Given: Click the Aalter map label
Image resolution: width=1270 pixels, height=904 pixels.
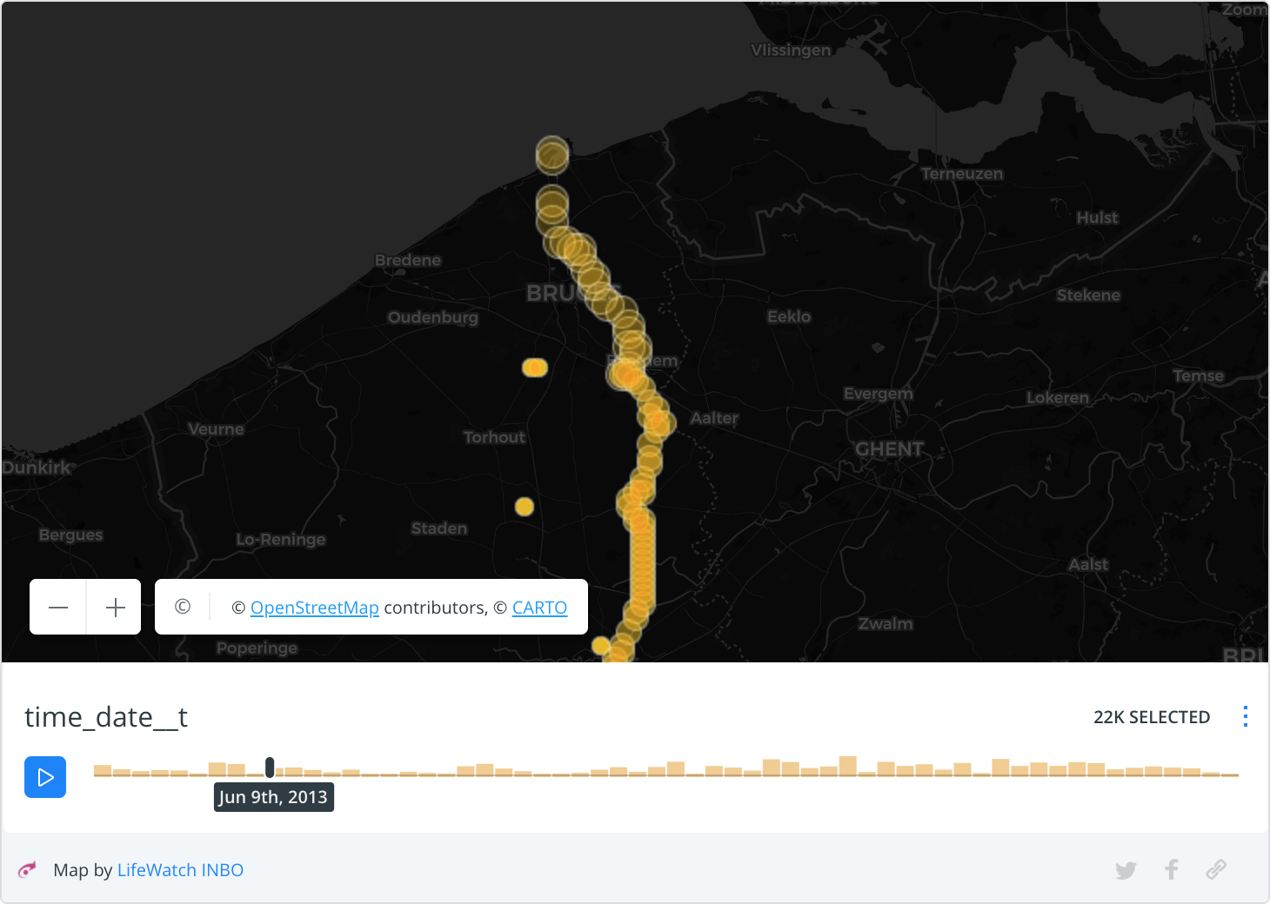Looking at the screenshot, I should tap(714, 418).
